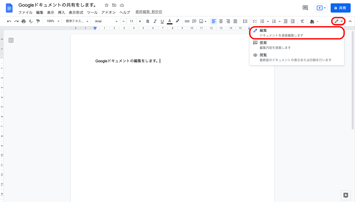Open the 表示 menu
The height and width of the screenshot is (202, 355).
50,12
